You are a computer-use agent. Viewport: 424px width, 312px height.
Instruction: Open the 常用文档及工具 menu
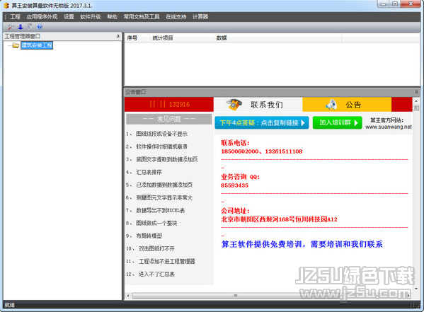(142, 17)
